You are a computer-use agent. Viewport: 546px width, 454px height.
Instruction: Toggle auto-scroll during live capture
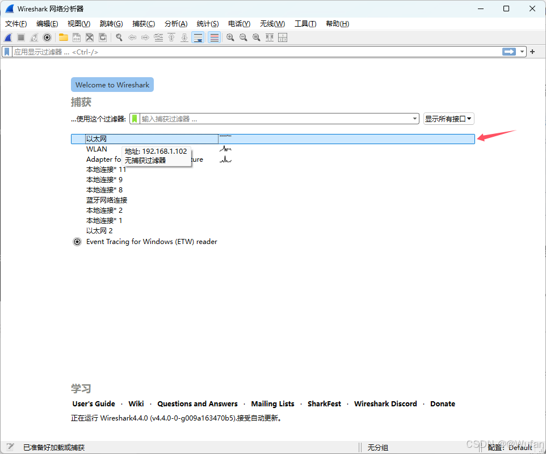(x=198, y=37)
